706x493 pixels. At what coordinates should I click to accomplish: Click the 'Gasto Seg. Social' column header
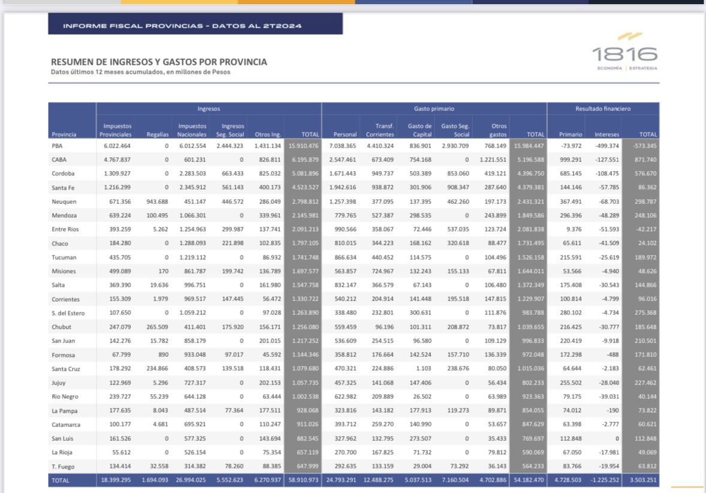[x=455, y=130]
